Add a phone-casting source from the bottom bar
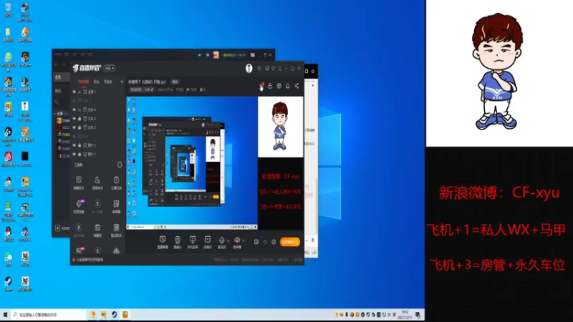Image resolution: width=573 pixels, height=322 pixels. pyautogui.click(x=193, y=242)
